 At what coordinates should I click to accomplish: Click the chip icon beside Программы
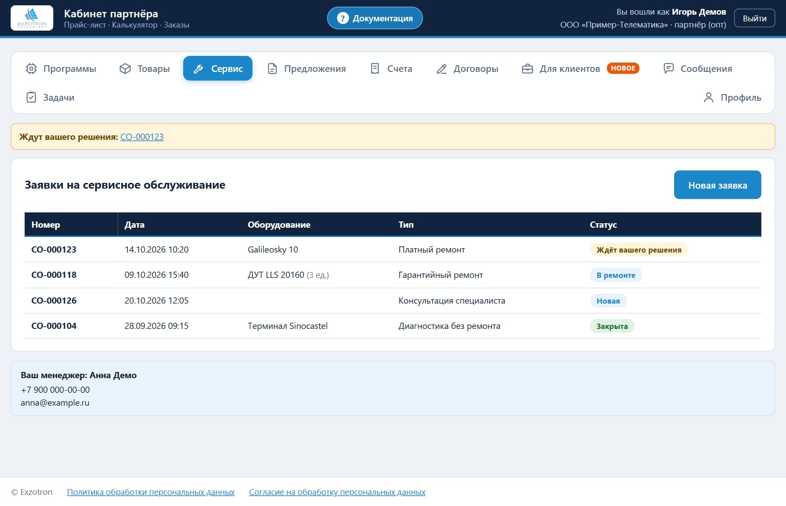pyautogui.click(x=31, y=69)
